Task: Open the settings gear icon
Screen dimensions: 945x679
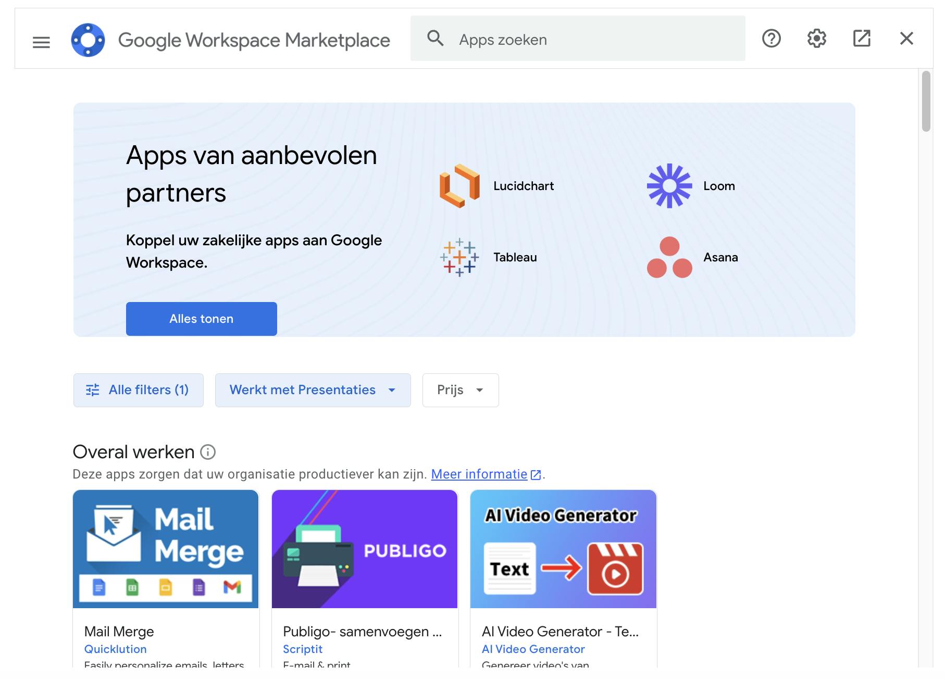Action: click(817, 39)
